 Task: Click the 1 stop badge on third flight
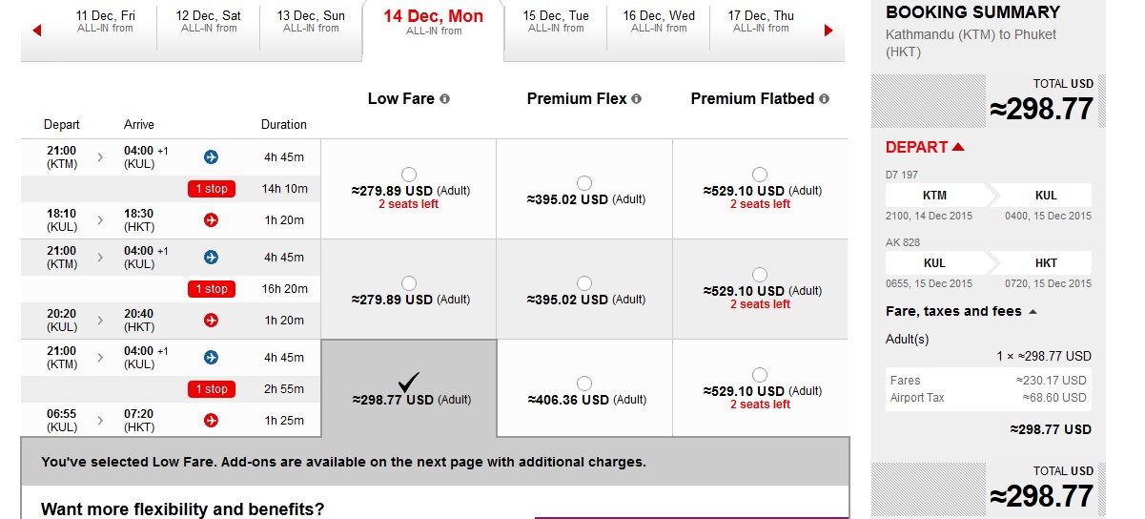click(x=212, y=389)
